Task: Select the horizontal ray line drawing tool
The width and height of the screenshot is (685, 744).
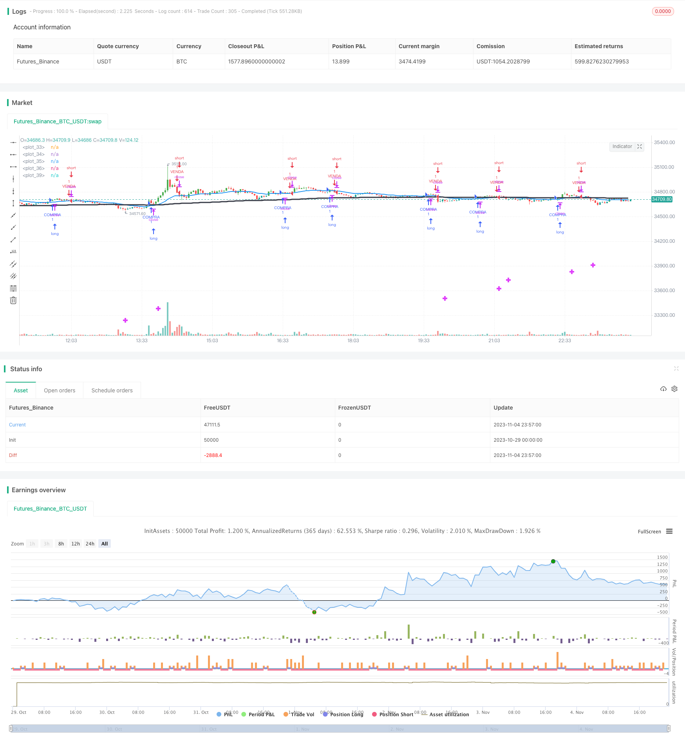Action: click(x=13, y=143)
